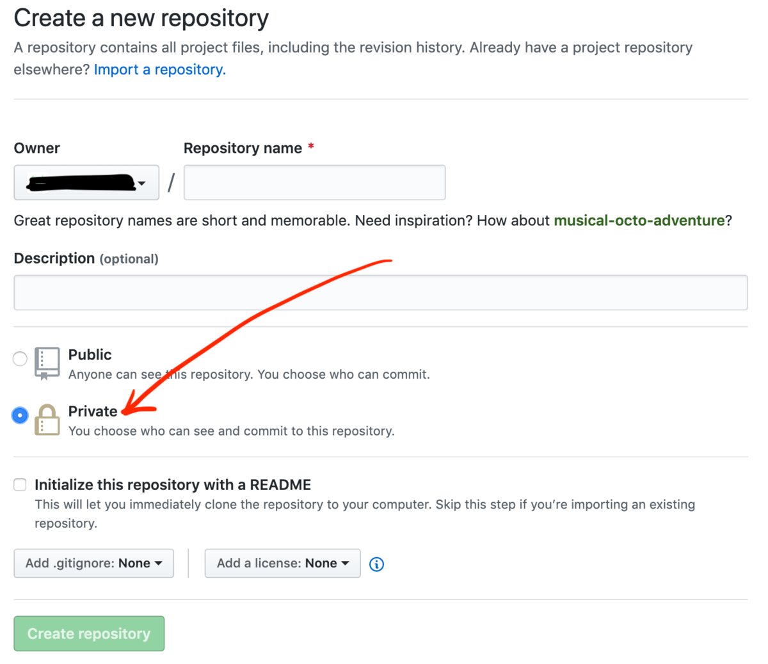Click the Public option label
Viewport: 768px width, 664px height.
pos(90,355)
